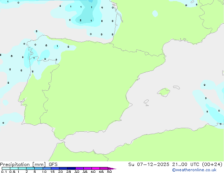Pick the 10–15 mm legend swatch

tap(47, 168)
